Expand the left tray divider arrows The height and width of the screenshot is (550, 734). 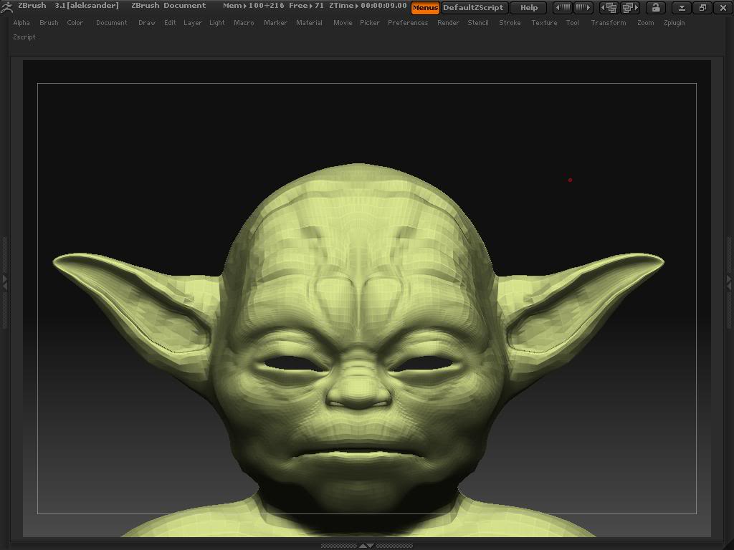pyautogui.click(x=5, y=282)
